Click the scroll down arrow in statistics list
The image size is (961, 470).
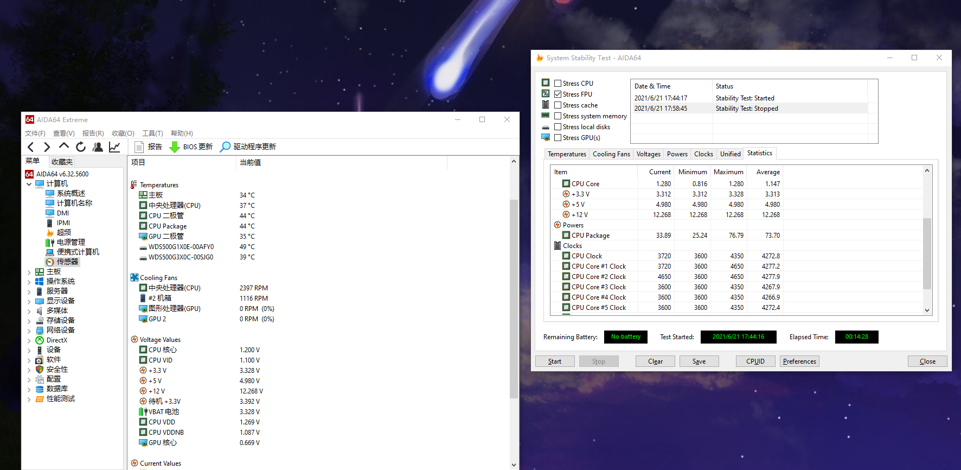[927, 310]
